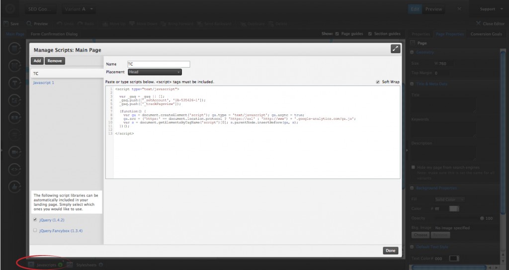Click the background Color swatch
This screenshot has height=270, width=509.
453,209
